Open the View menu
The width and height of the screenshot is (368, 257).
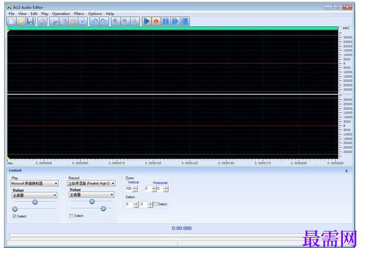click(23, 13)
